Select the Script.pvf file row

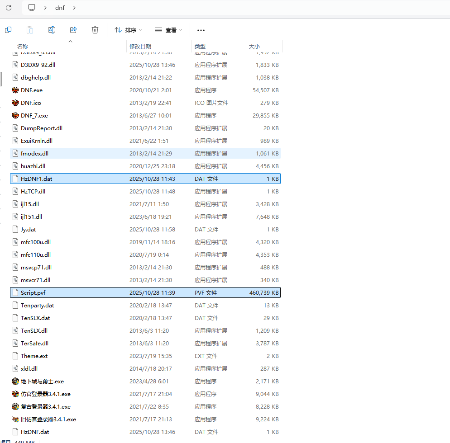33,293
